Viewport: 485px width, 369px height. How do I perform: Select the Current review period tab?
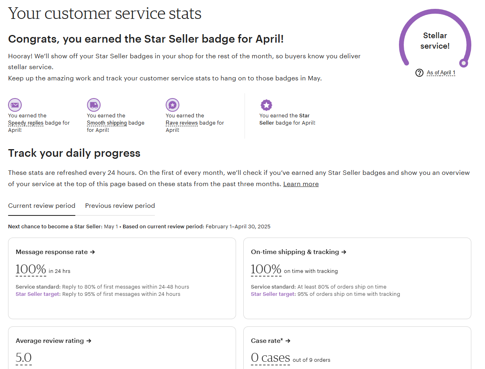(x=42, y=205)
